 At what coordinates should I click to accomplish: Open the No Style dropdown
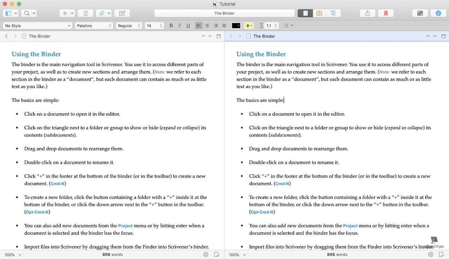click(x=37, y=26)
